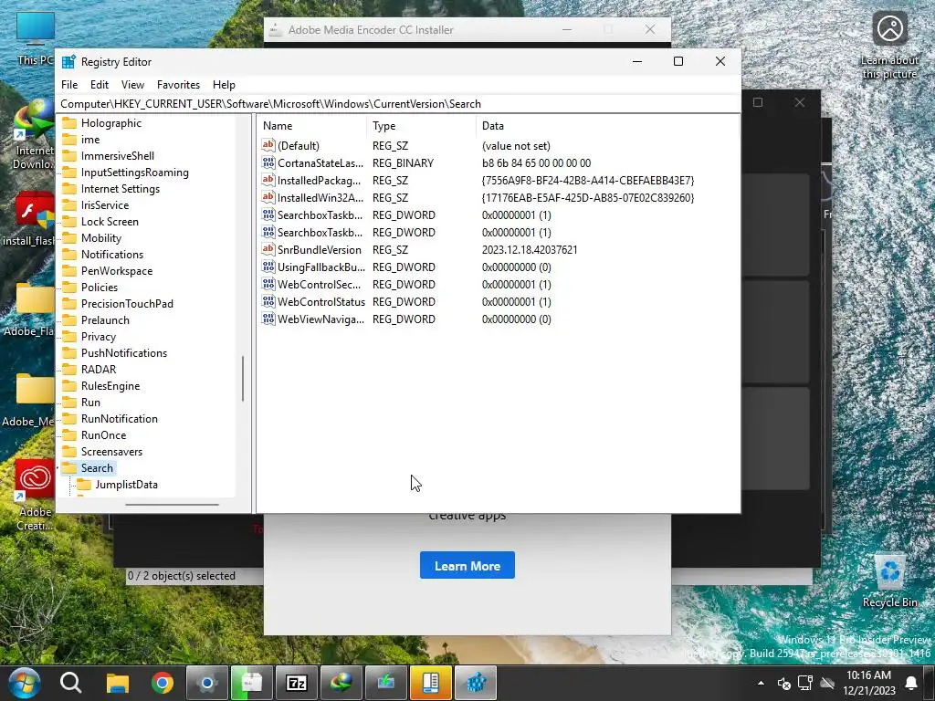Screen dimensions: 935x701
Task: Click Learn More in Adobe installer window
Action: click(x=467, y=566)
